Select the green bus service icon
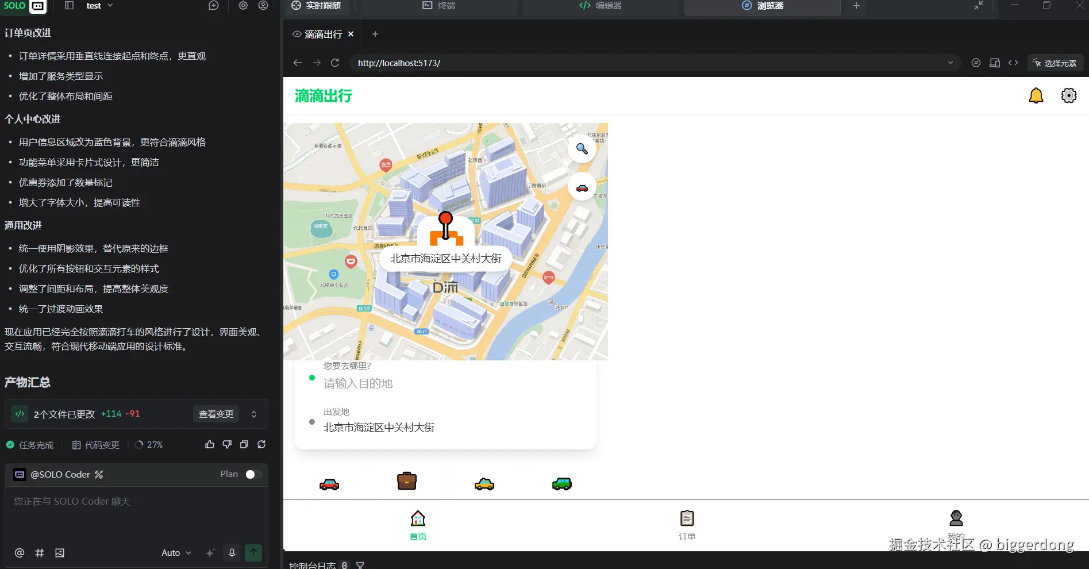Screen dimensions: 1089x569 pos(562,484)
